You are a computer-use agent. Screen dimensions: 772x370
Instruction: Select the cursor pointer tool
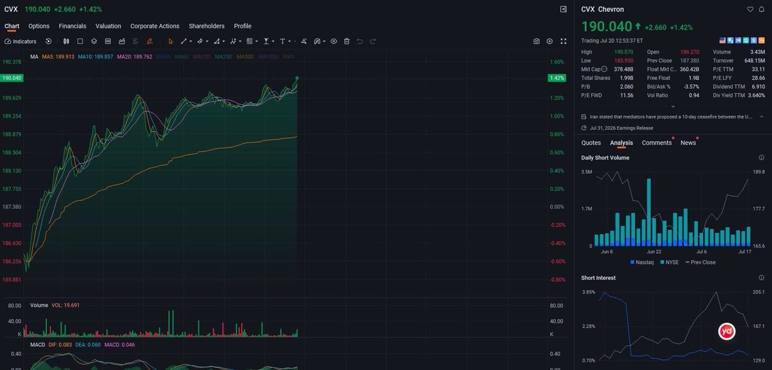click(x=170, y=41)
